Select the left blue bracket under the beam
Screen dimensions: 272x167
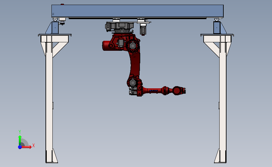pyautogui.click(x=55, y=28)
